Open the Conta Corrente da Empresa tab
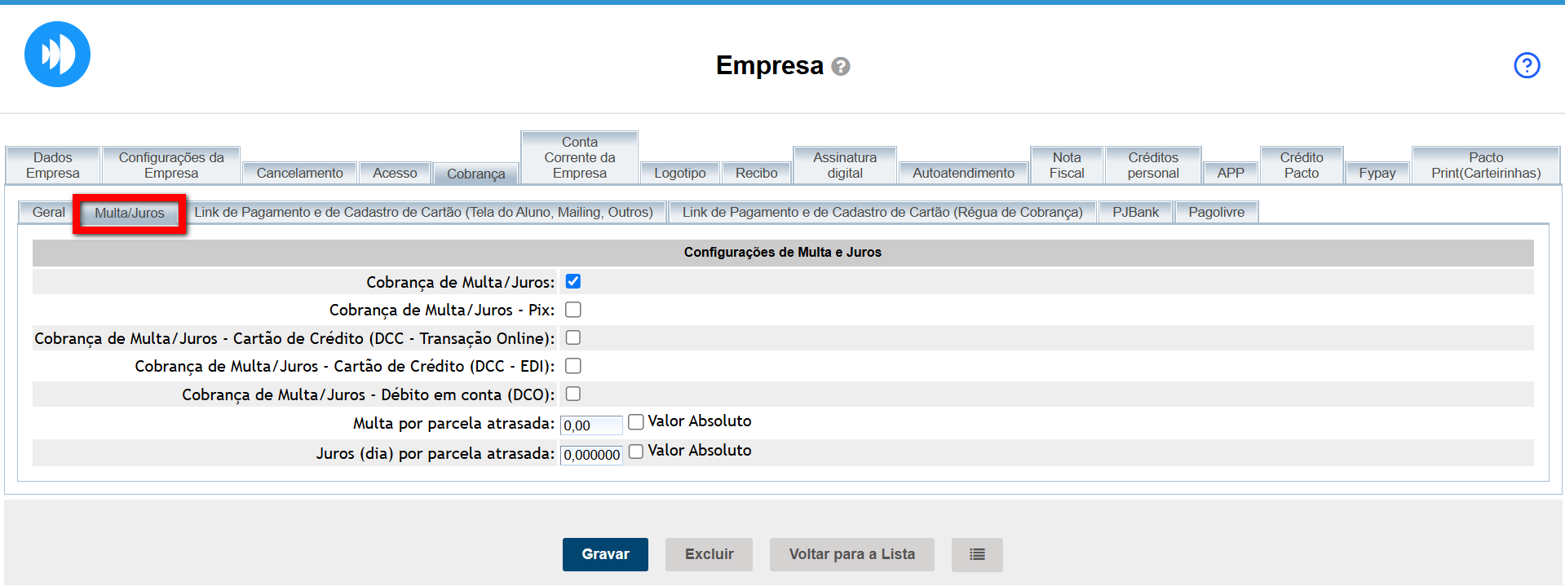This screenshot has width=1565, height=586. [579, 158]
